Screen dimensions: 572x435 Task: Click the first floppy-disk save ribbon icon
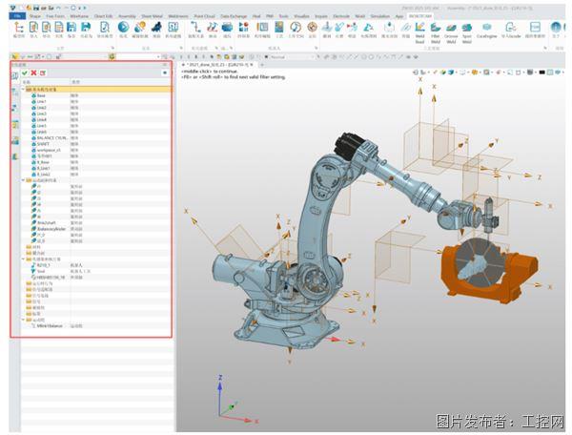[x=71, y=27]
